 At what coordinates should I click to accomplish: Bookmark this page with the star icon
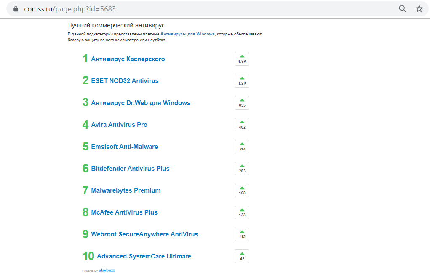point(419,9)
